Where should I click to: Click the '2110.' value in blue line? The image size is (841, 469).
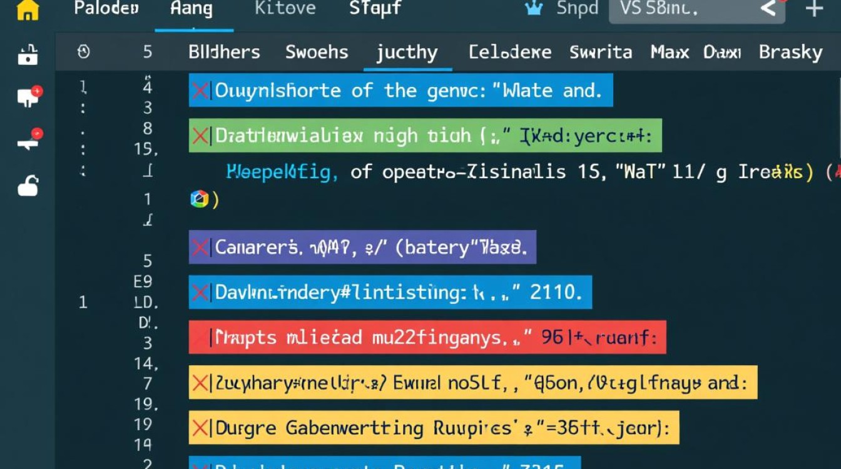tap(556, 292)
